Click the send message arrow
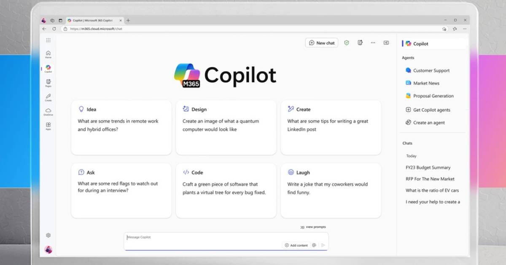The height and width of the screenshot is (265, 506). click(323, 245)
